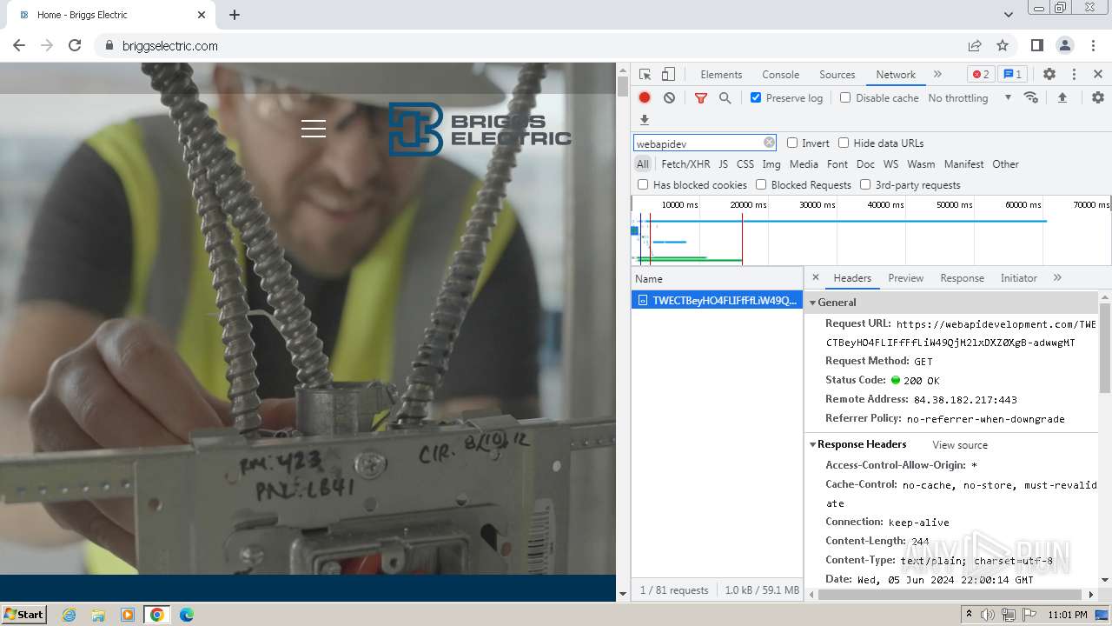
Task: Check the Invert filter checkbox
Action: [792, 143]
